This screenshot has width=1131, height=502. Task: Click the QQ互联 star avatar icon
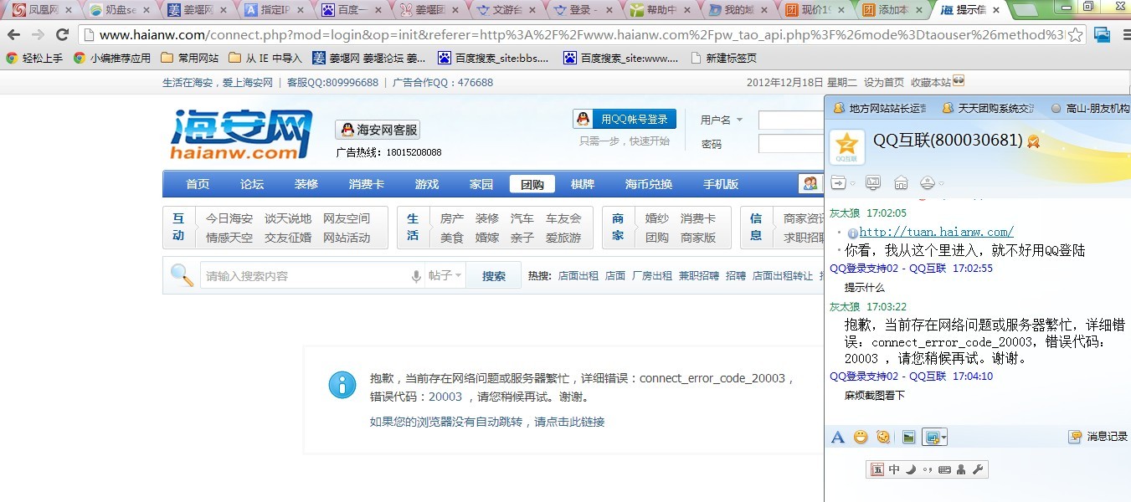pyautogui.click(x=846, y=147)
